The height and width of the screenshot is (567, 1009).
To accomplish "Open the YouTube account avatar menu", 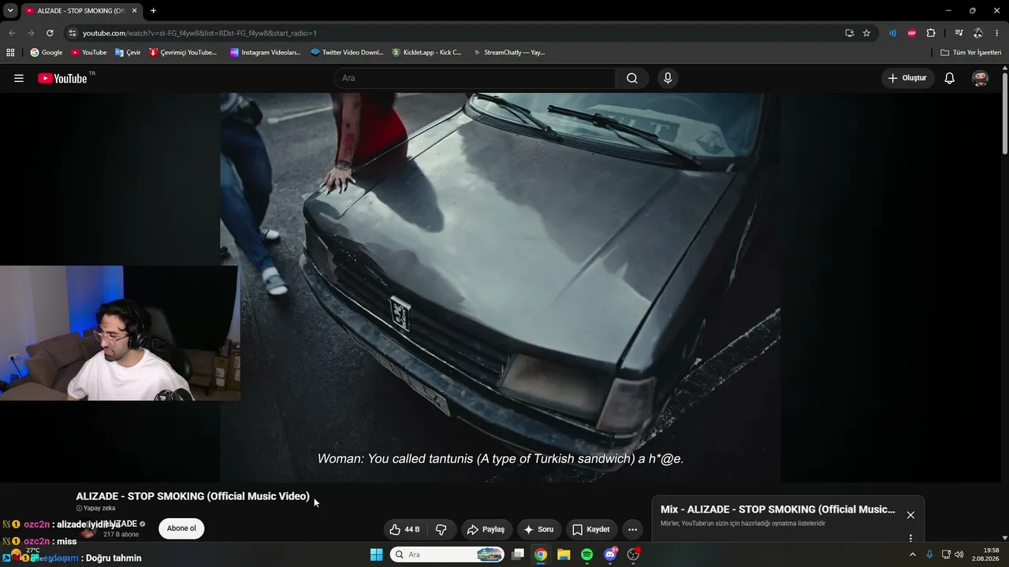I will pyautogui.click(x=981, y=78).
